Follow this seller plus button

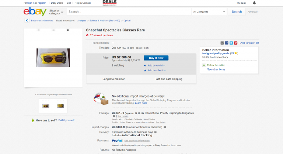click(x=204, y=65)
